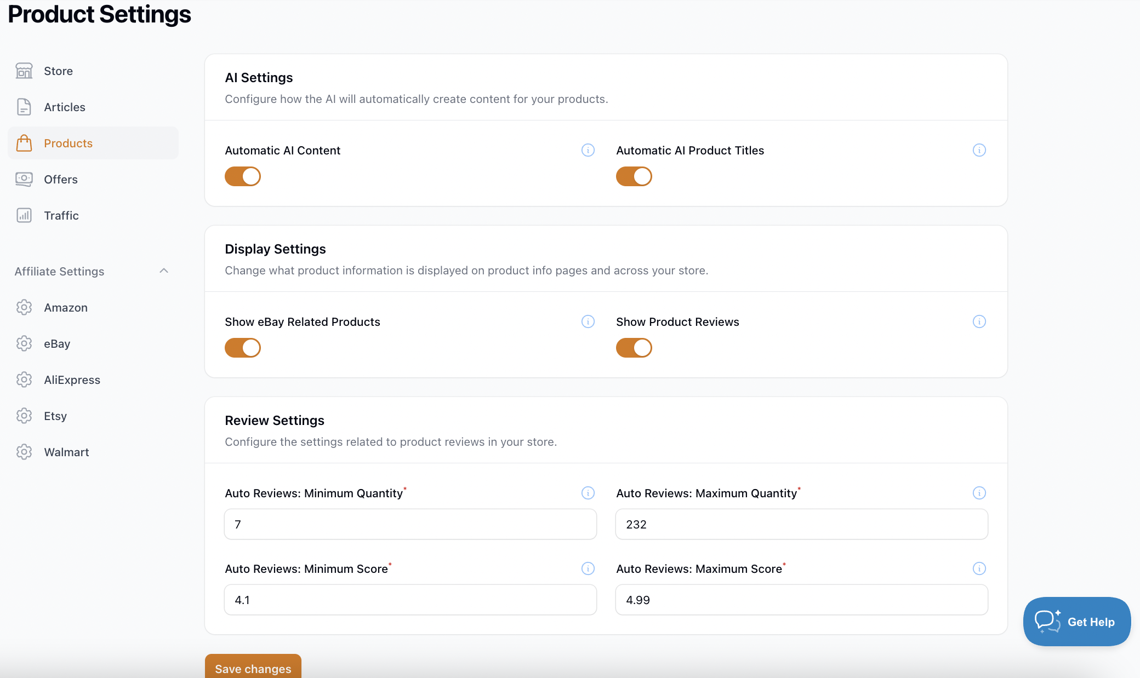The width and height of the screenshot is (1140, 678).
Task: Open info tooltip for Automatic AI Content
Action: [588, 151]
